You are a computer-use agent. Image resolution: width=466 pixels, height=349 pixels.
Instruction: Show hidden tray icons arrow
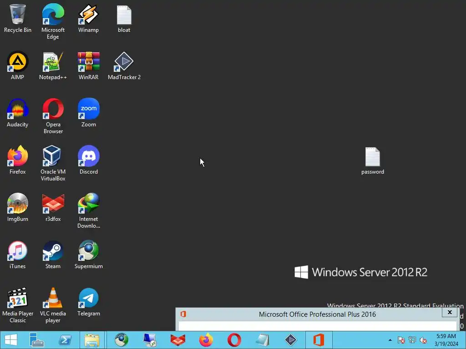(390, 340)
